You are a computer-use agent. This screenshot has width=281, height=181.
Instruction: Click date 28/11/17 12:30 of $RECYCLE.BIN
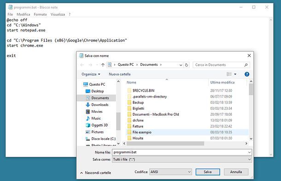(x=221, y=90)
